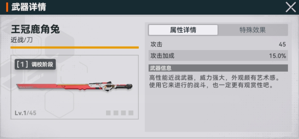
Task: Click the second calibration slot square
Action: point(116,113)
